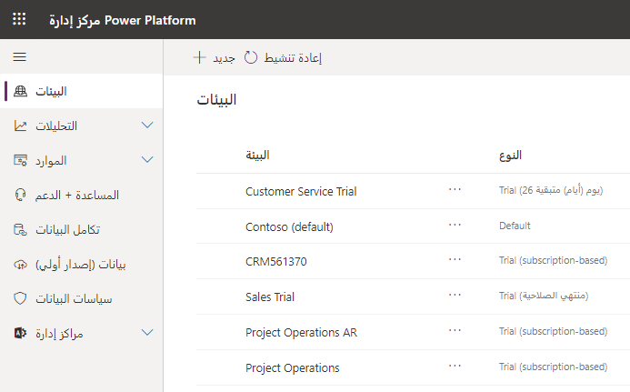Open the Sales Trial environment

coord(270,297)
